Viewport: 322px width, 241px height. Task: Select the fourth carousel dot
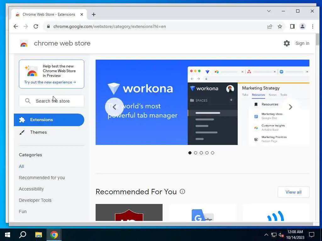pos(207,153)
